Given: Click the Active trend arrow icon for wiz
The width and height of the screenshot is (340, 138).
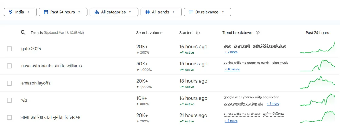Looking at the screenshot, I should [181, 104].
